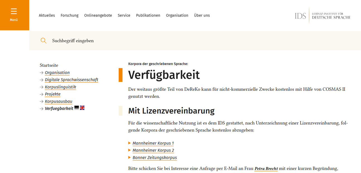Open the Mannheimer Korpus 2 link
This screenshot has height=173, width=361.
pos(153,150)
